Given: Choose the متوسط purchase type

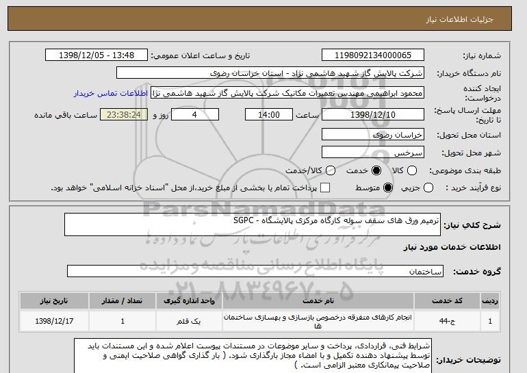Looking at the screenshot, I should pyautogui.click(x=388, y=188).
